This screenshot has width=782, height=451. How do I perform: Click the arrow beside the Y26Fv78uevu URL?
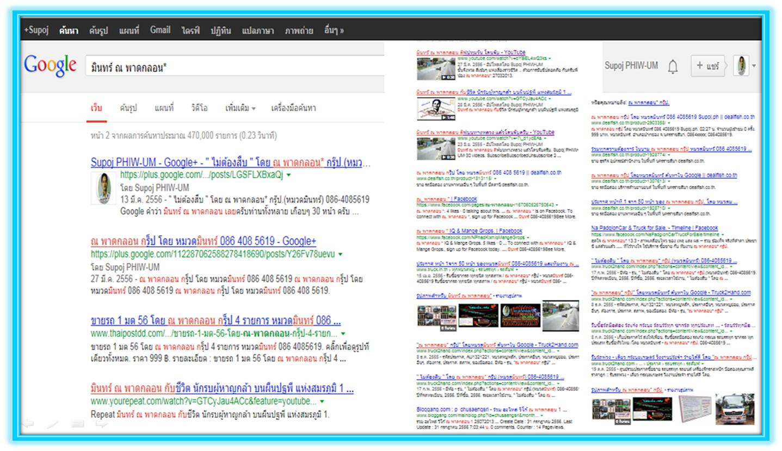tap(341, 254)
